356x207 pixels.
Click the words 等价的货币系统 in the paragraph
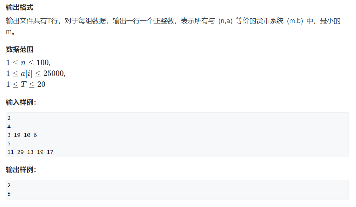click(259, 21)
